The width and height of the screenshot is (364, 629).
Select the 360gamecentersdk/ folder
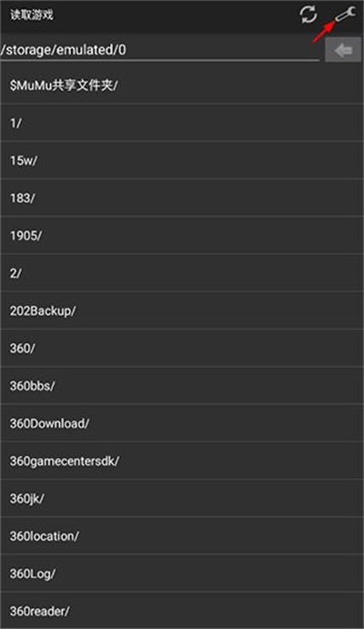182,461
